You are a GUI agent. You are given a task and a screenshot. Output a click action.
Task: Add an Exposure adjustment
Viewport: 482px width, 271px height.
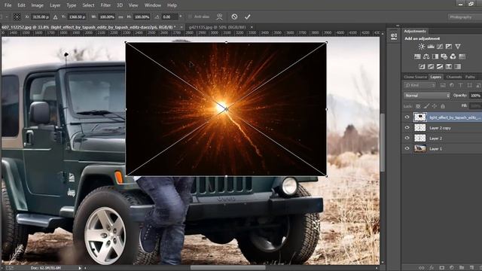click(449, 47)
